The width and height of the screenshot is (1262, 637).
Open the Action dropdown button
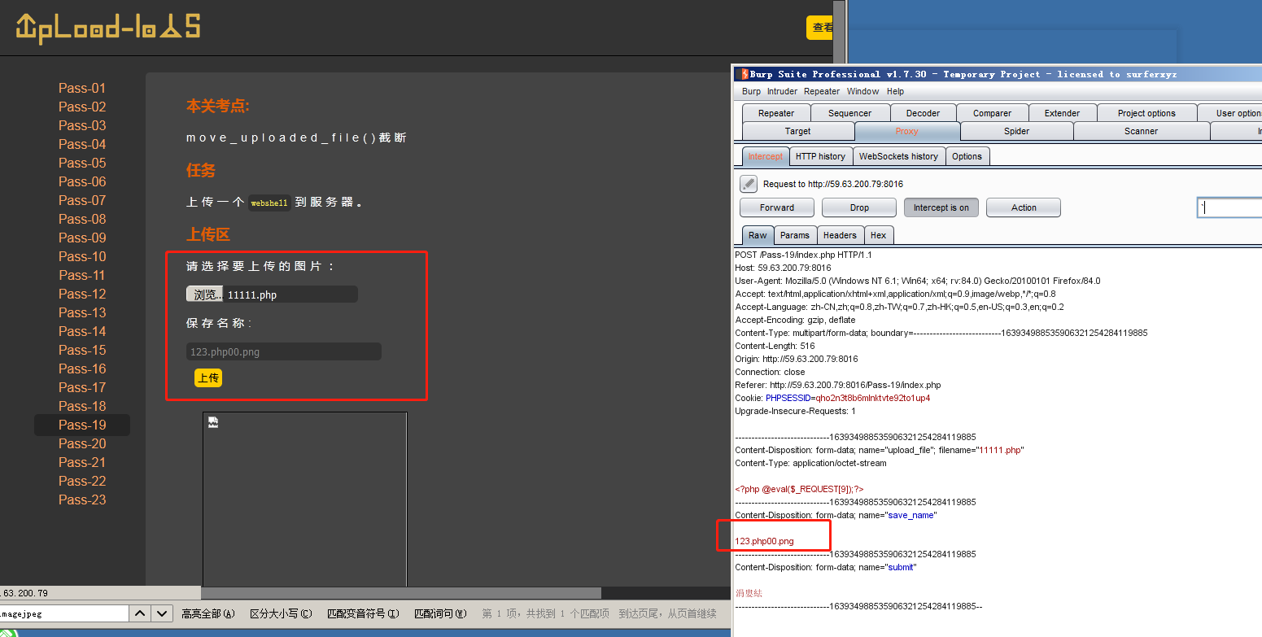pos(1024,207)
